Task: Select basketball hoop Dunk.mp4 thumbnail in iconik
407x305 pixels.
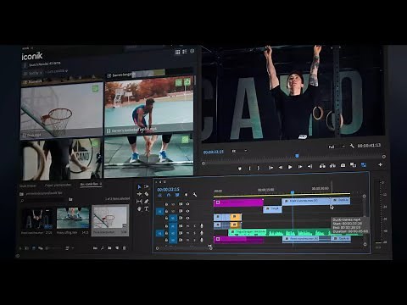Action: [62, 110]
